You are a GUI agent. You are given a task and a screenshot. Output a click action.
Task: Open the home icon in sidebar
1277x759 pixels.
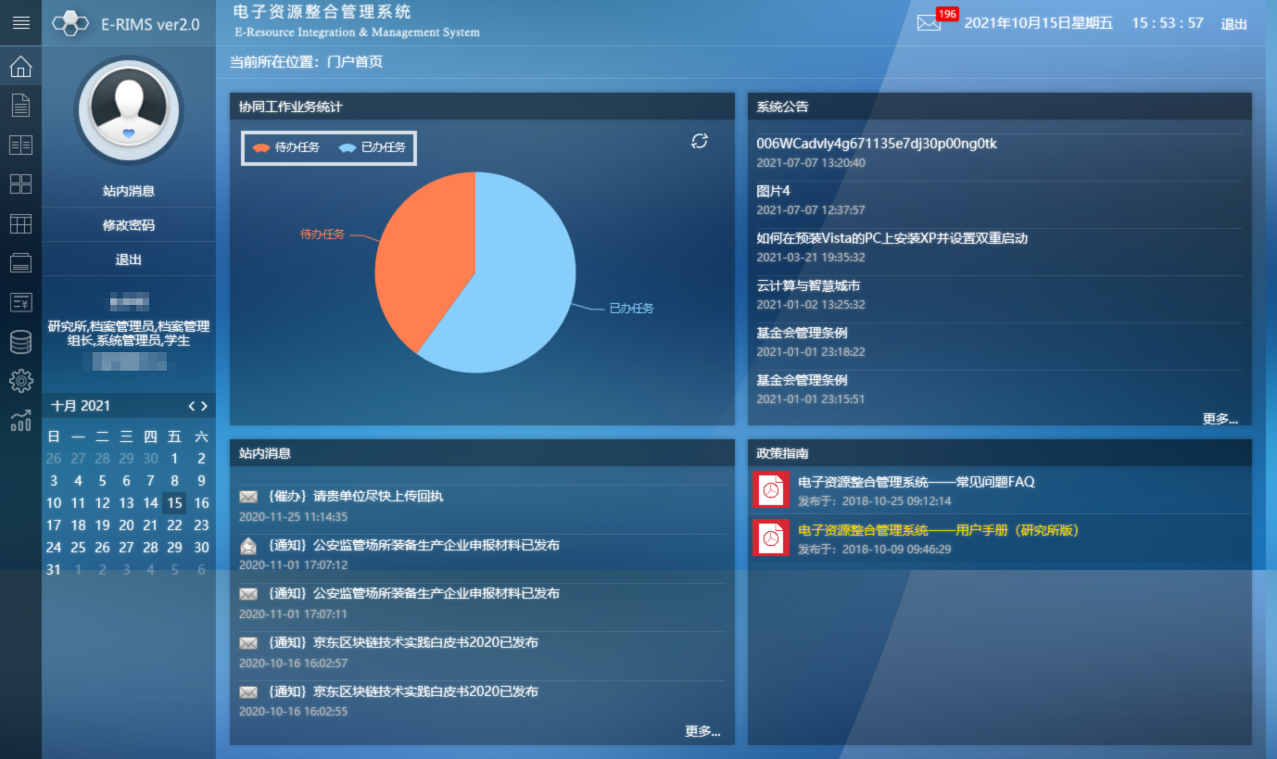pos(20,67)
